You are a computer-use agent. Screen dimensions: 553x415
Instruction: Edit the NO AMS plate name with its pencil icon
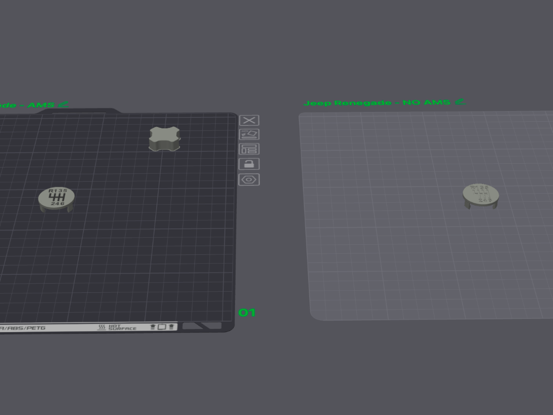click(x=460, y=101)
